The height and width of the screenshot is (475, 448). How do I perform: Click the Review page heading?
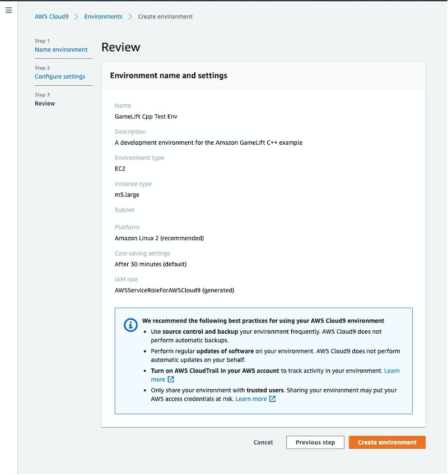[120, 47]
